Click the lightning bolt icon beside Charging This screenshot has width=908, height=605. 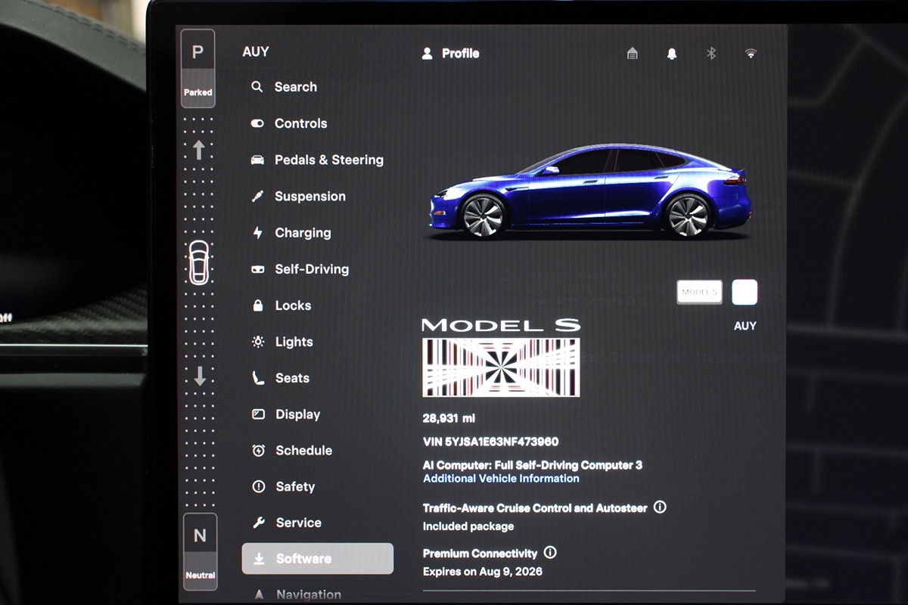tap(257, 233)
